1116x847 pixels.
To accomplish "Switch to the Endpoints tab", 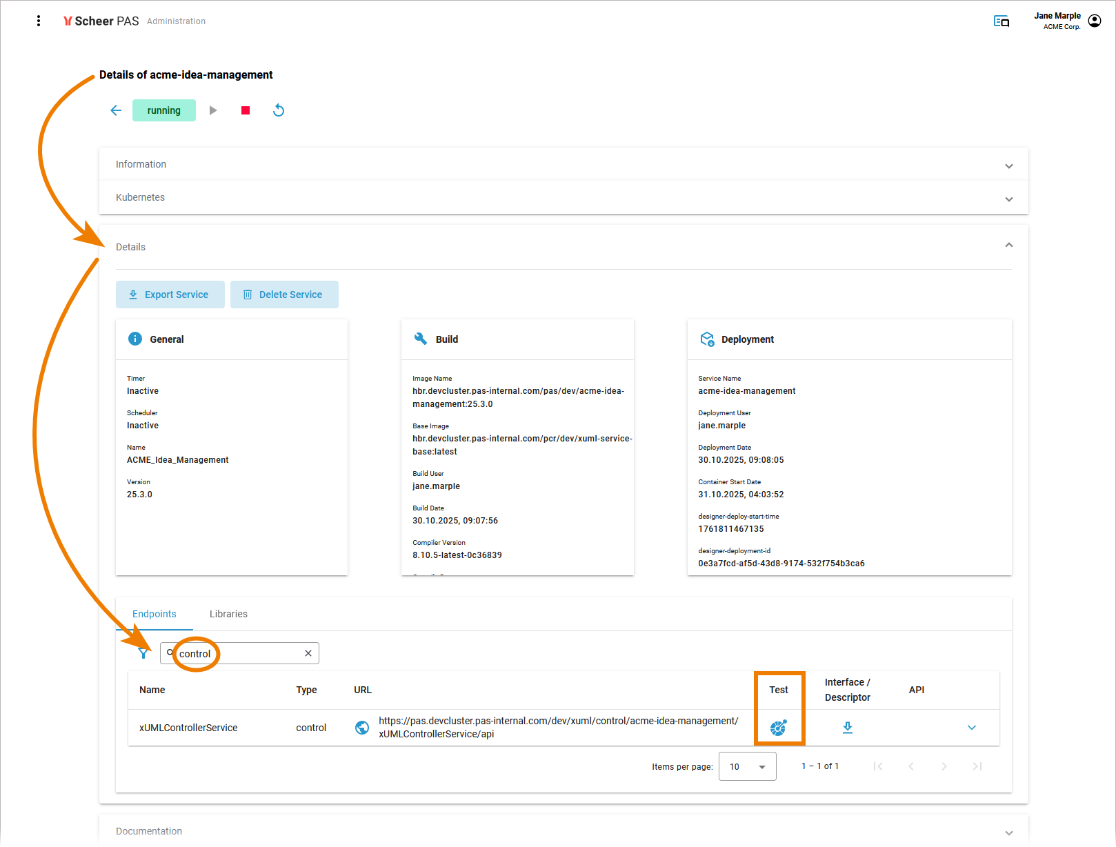I will click(155, 614).
